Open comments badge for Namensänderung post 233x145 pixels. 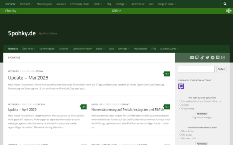[x=167, y=107]
